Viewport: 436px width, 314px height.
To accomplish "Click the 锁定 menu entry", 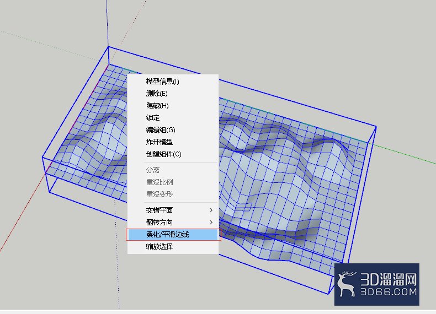I will point(173,118).
